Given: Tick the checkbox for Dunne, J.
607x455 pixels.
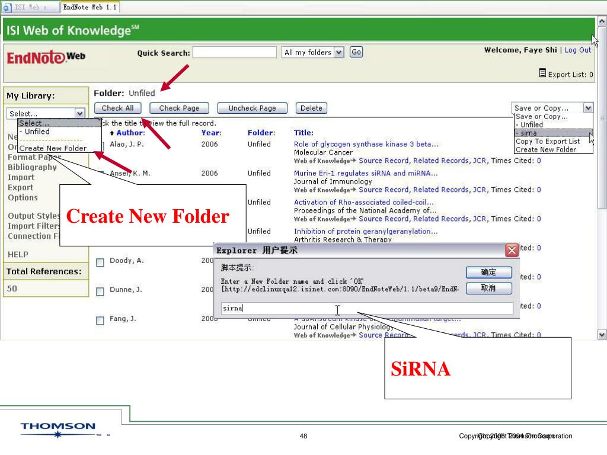Looking at the screenshot, I should (100, 291).
